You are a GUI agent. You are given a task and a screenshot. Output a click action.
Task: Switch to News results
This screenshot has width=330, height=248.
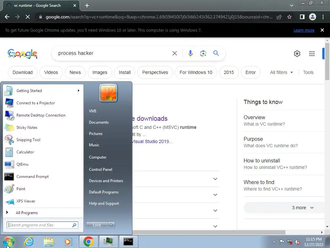[75, 72]
